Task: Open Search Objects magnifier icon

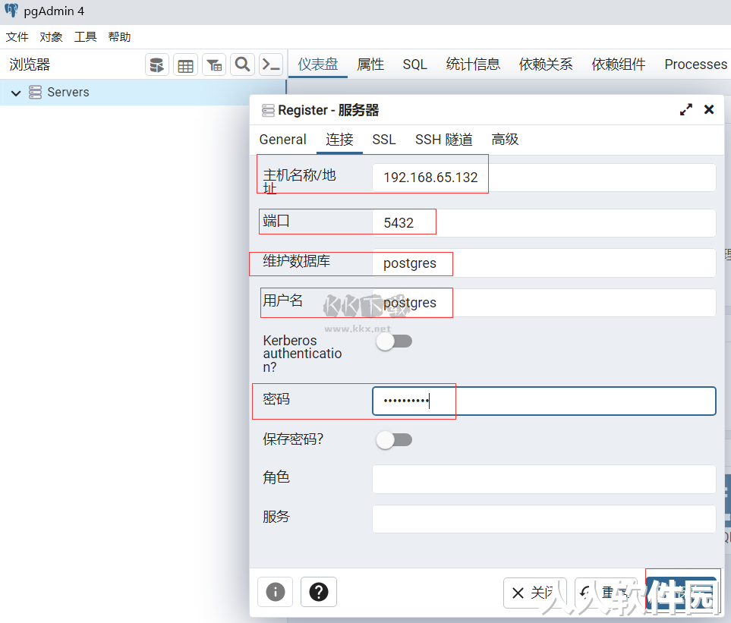Action: pos(242,65)
